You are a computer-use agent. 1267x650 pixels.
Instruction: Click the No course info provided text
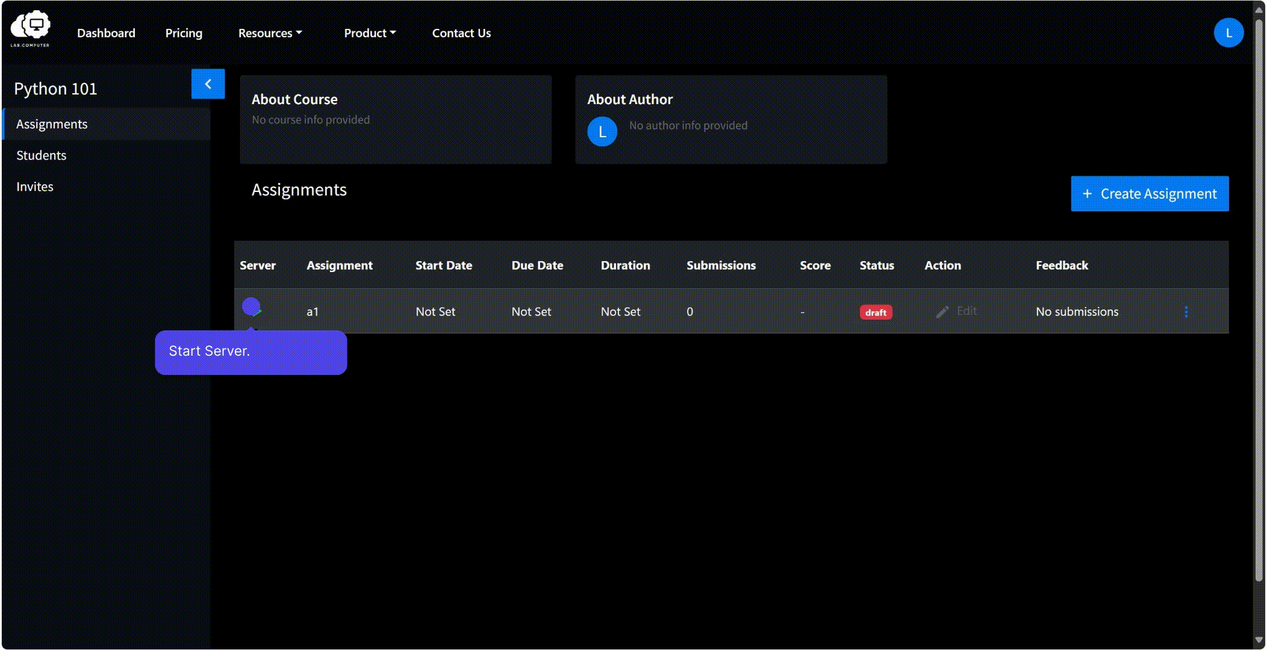(311, 120)
